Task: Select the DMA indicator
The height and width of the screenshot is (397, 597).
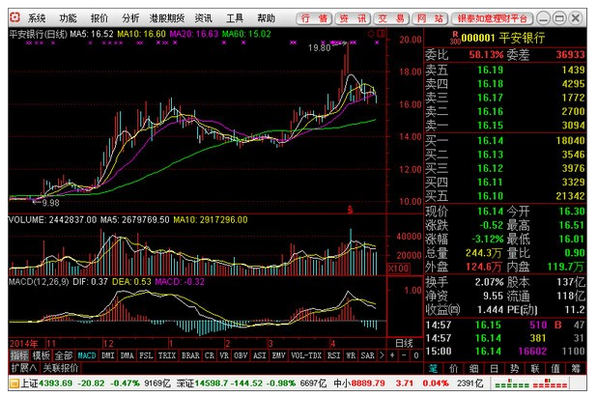Action: click(127, 355)
